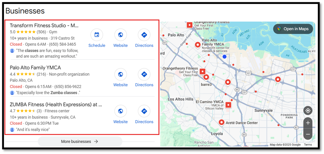Click reviewer avatar beside Zumba classes review

point(12,93)
